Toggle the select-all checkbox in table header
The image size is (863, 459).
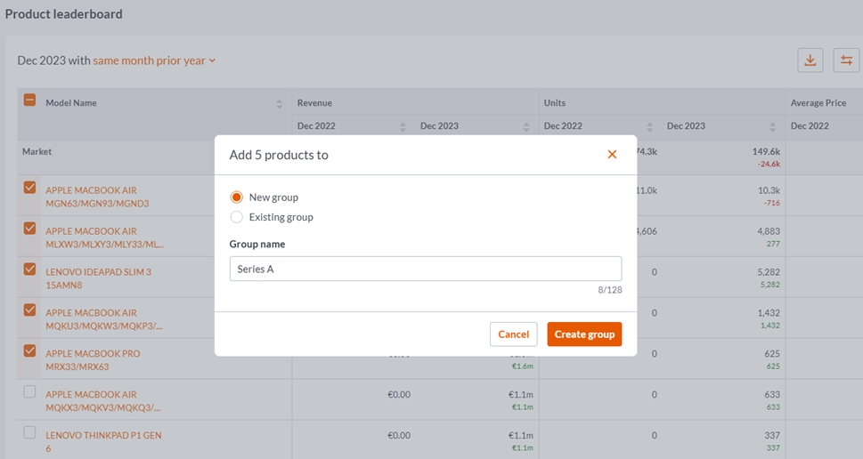coord(29,100)
